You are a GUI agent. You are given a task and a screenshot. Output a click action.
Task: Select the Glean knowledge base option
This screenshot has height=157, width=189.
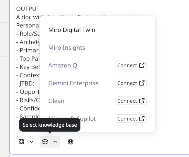click(x=56, y=101)
